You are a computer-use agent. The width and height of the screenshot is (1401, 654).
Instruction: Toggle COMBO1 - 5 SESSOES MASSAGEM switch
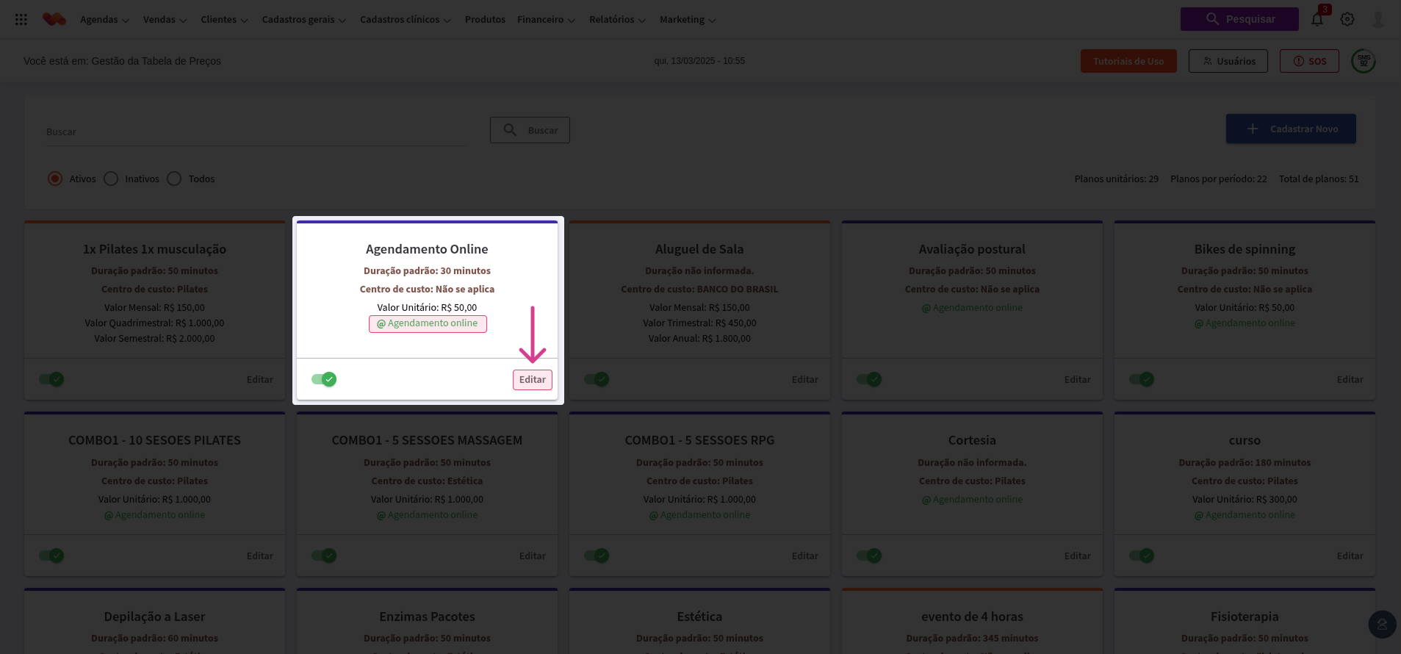tap(324, 556)
